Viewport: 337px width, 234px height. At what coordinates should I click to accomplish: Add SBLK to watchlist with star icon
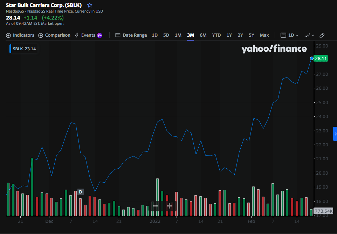(x=90, y=5)
